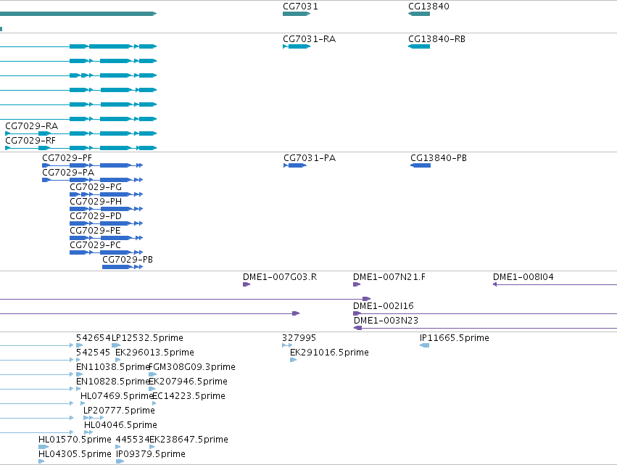The height and width of the screenshot is (465, 617).
Task: Select the LP20777.5prime EST label
Action: point(119,411)
